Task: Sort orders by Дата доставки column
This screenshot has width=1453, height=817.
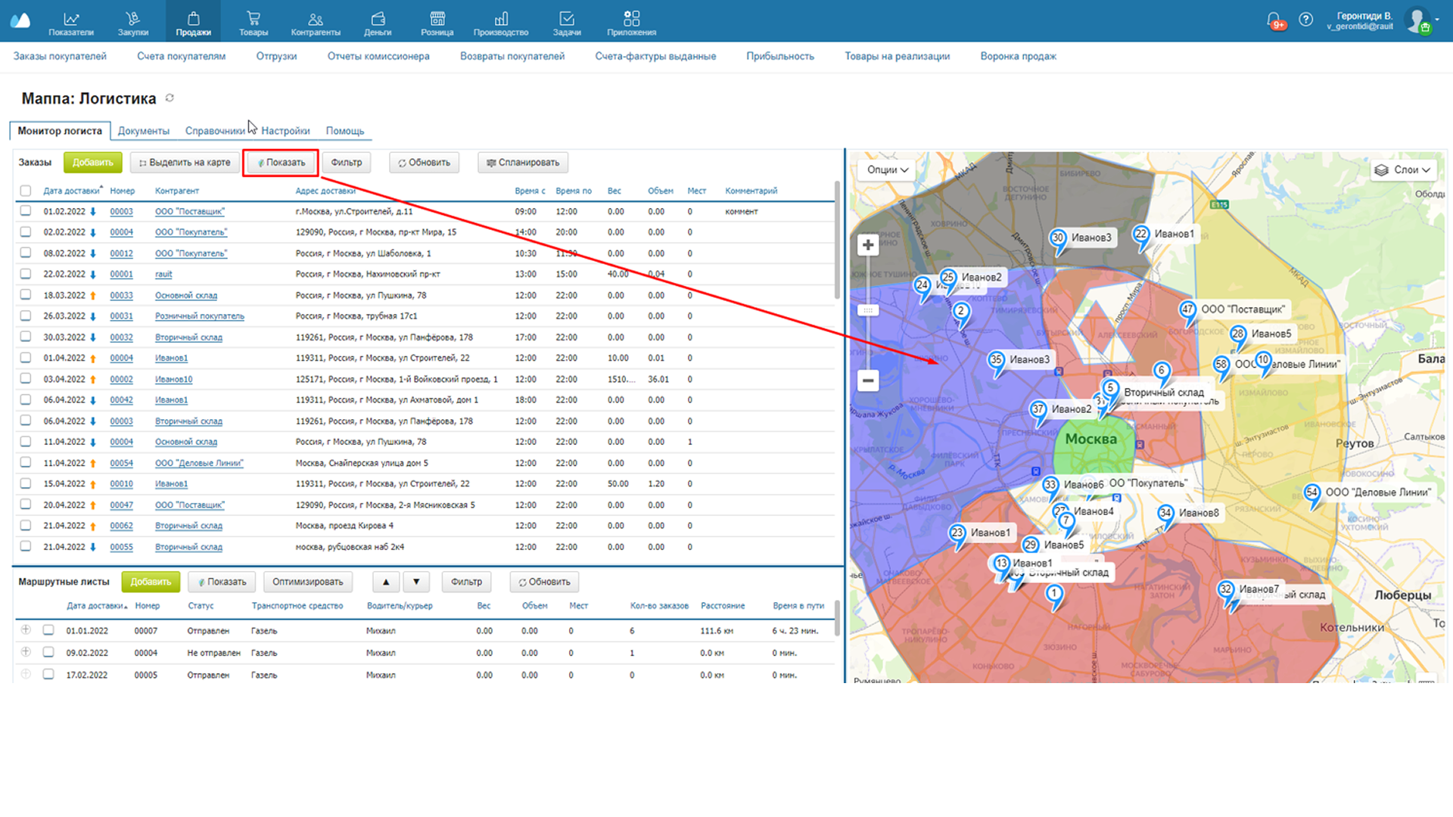Action: click(x=72, y=191)
